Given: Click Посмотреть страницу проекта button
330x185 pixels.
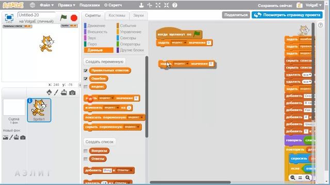Looking at the screenshot, I should pyautogui.click(x=287, y=15).
